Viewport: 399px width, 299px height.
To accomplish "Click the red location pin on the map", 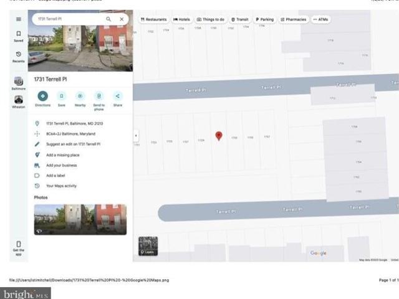I will (219, 136).
